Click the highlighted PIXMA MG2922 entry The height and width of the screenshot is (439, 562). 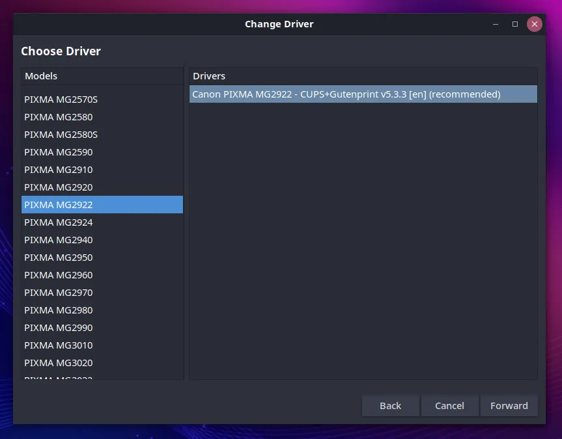coord(59,205)
